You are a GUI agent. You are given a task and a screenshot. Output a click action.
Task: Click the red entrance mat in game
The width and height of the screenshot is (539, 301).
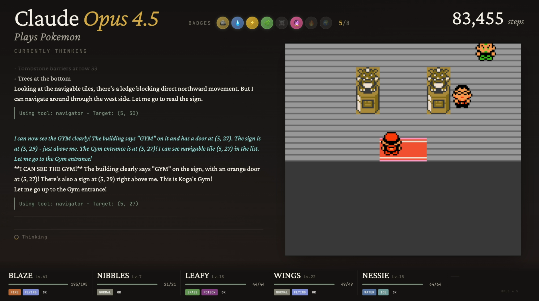(403, 149)
